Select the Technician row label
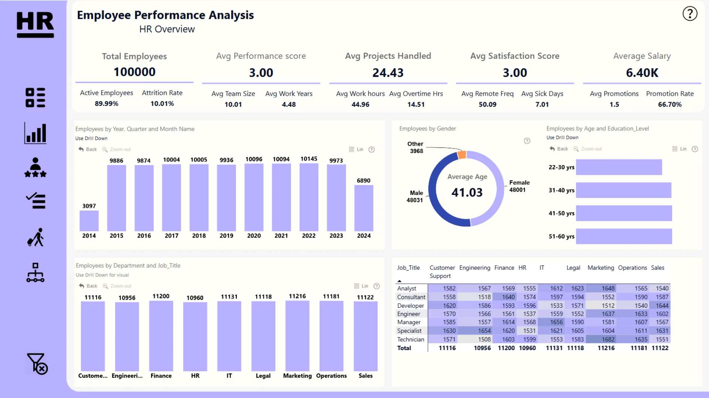This screenshot has width=709, height=398. (411, 339)
